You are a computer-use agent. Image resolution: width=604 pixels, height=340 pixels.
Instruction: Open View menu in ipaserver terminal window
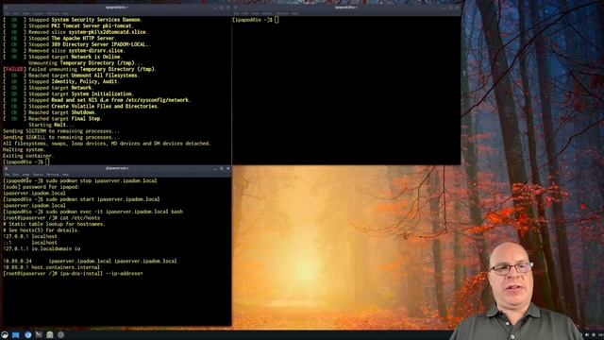pyautogui.click(x=25, y=175)
